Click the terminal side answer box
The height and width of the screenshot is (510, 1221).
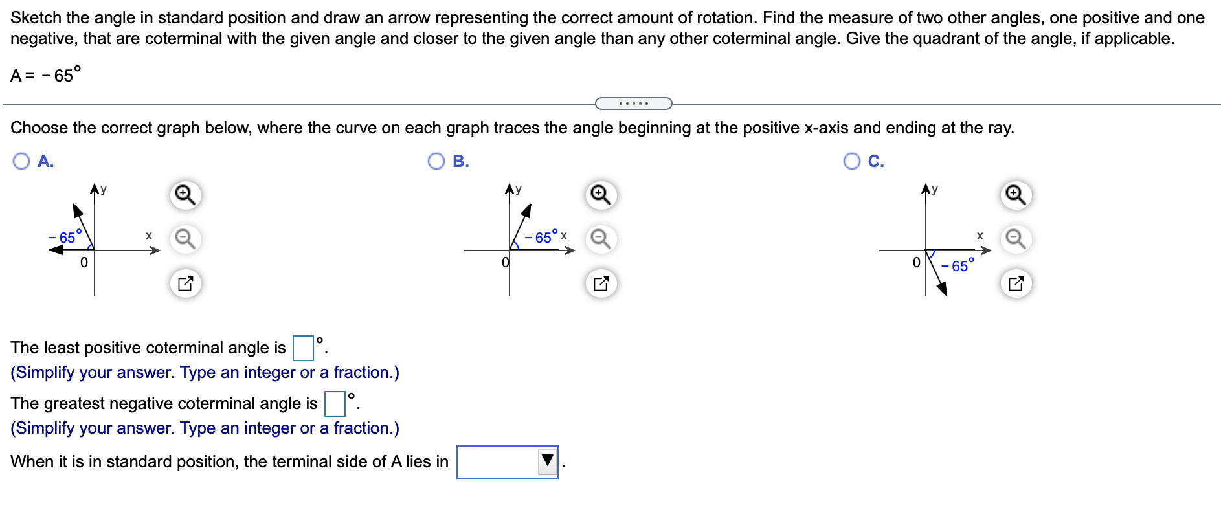point(505,461)
